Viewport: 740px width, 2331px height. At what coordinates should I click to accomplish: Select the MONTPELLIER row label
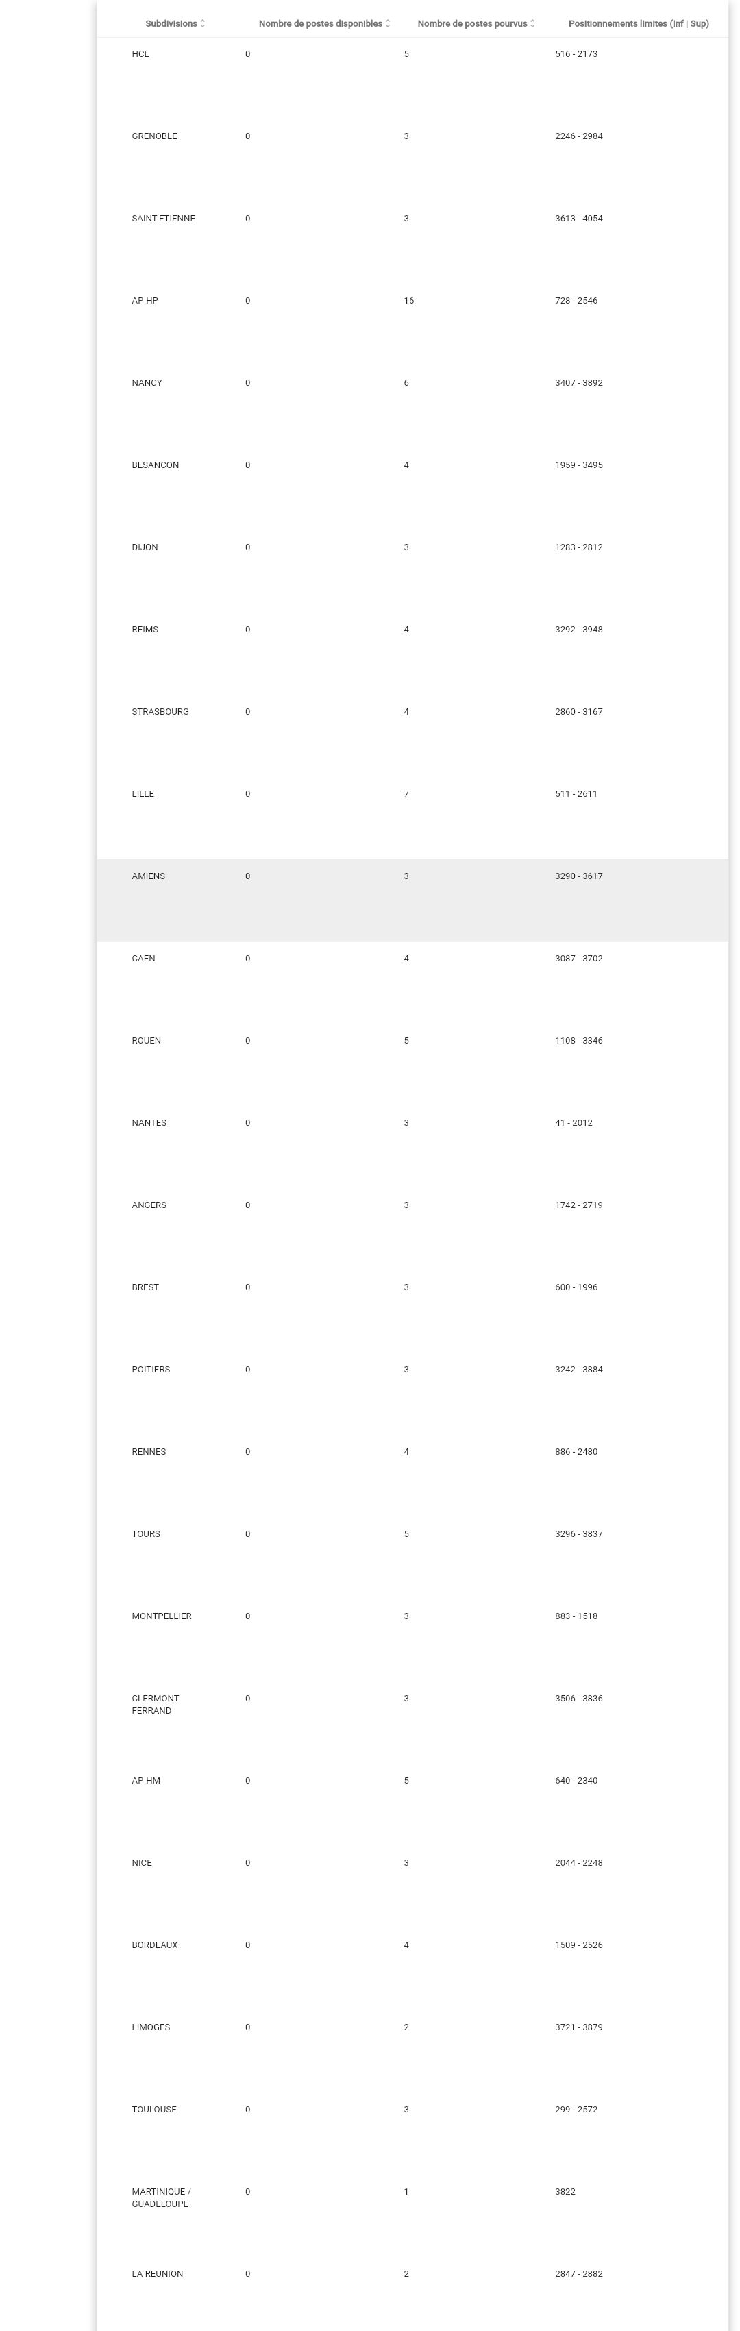click(162, 1616)
